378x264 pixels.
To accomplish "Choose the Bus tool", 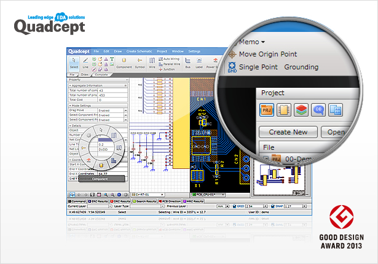I will 188,64.
